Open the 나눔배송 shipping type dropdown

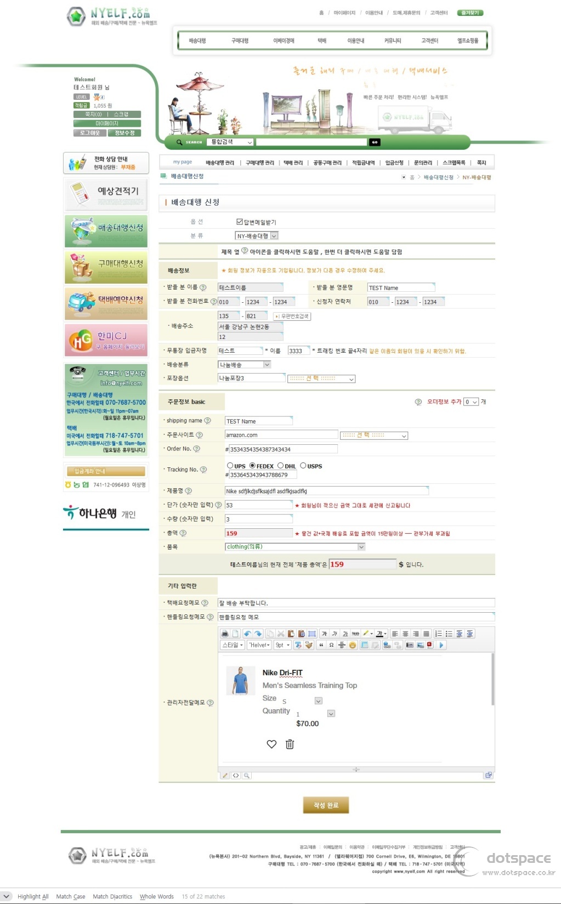click(x=245, y=365)
